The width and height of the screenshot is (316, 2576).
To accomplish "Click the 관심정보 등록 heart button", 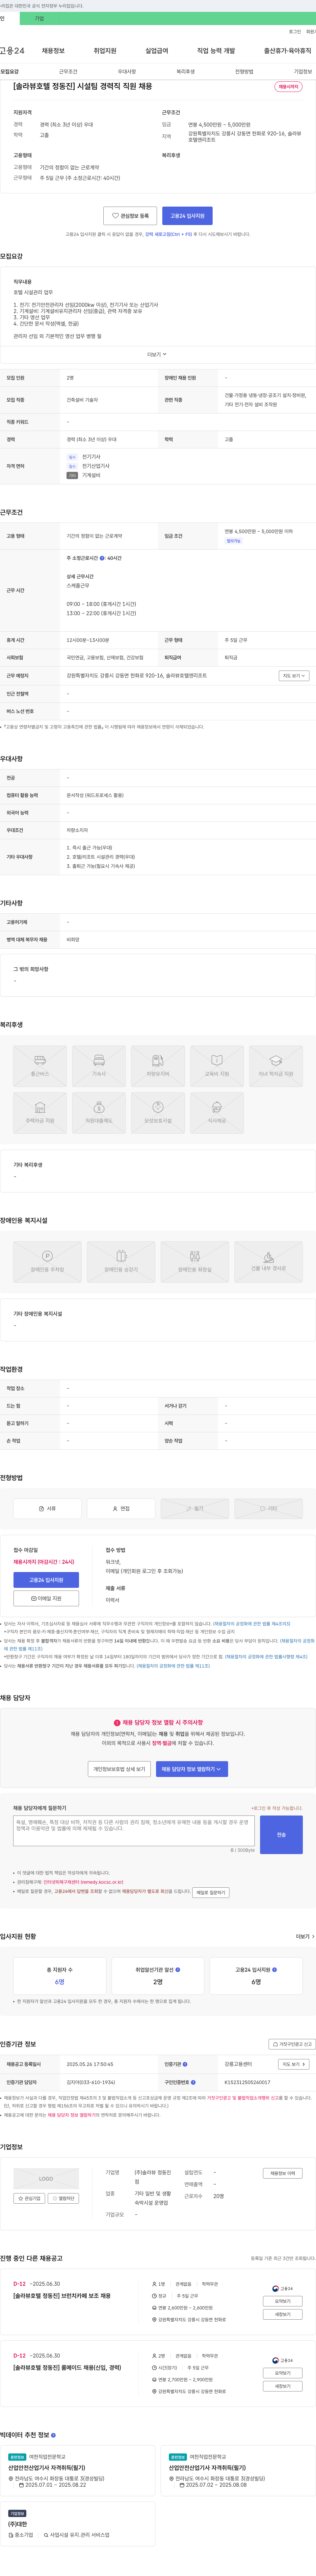I will click(130, 216).
